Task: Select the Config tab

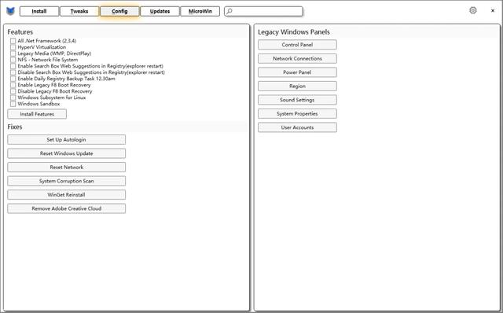Action: [119, 11]
